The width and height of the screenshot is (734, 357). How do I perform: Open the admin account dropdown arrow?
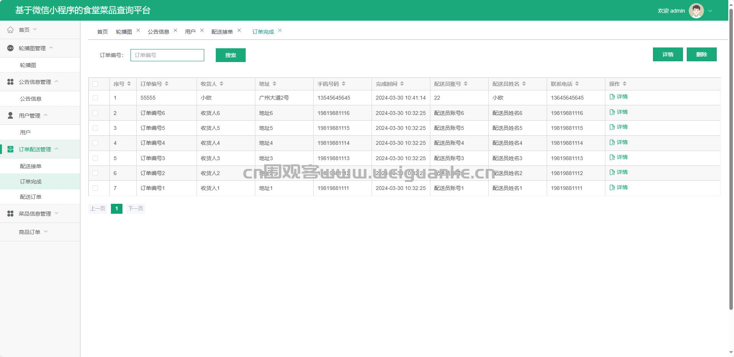pos(710,11)
